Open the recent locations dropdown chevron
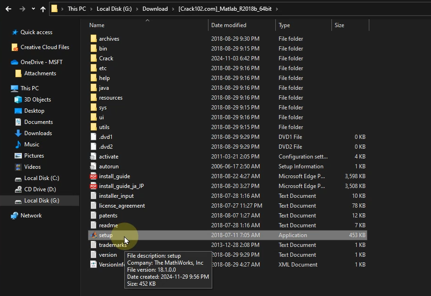The image size is (431, 296). pos(33,9)
